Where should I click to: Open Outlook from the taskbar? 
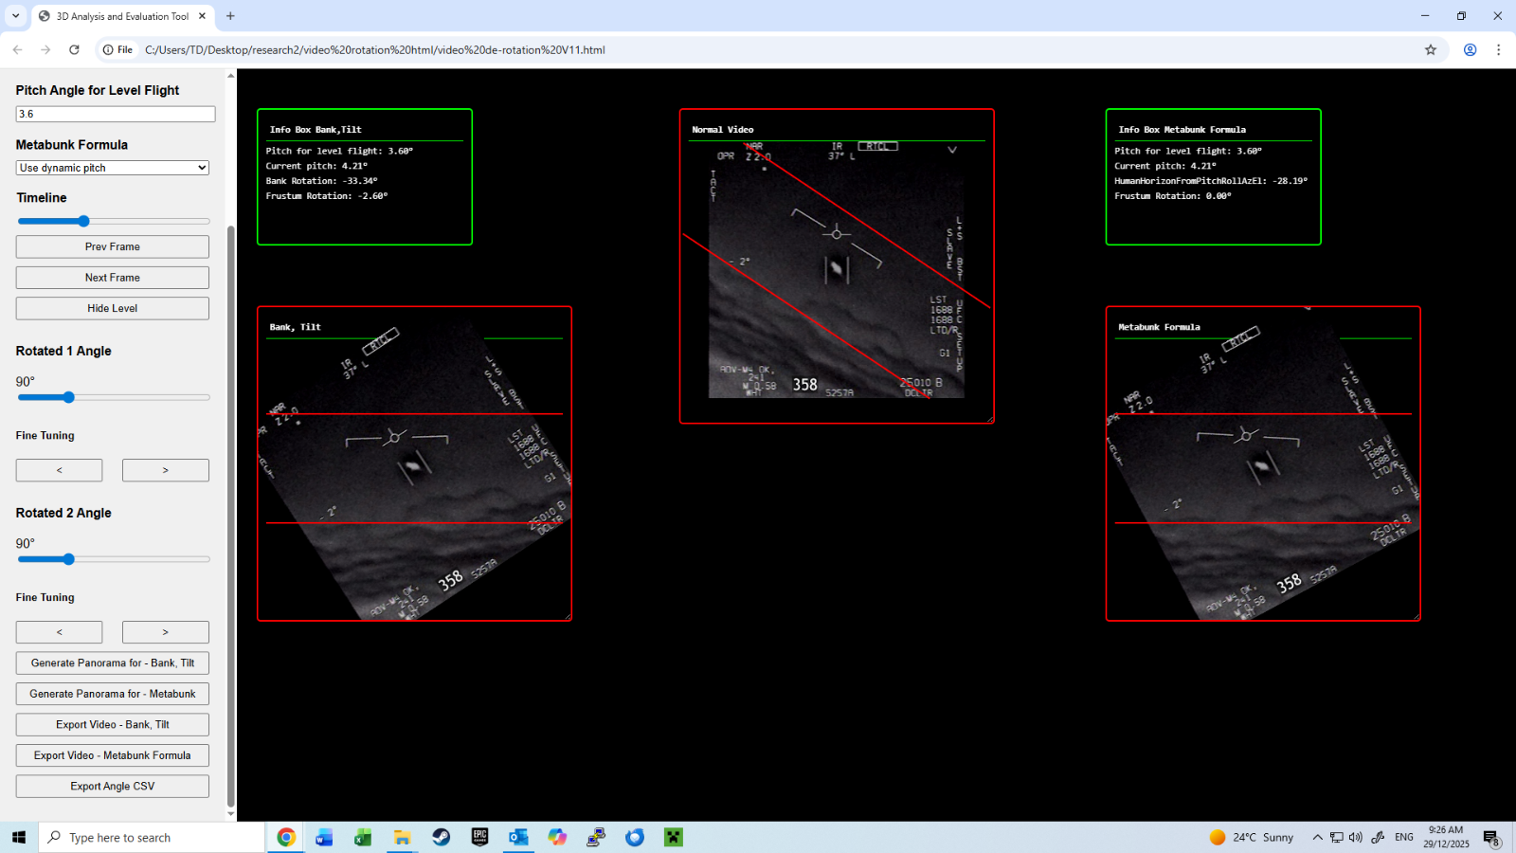[518, 837]
